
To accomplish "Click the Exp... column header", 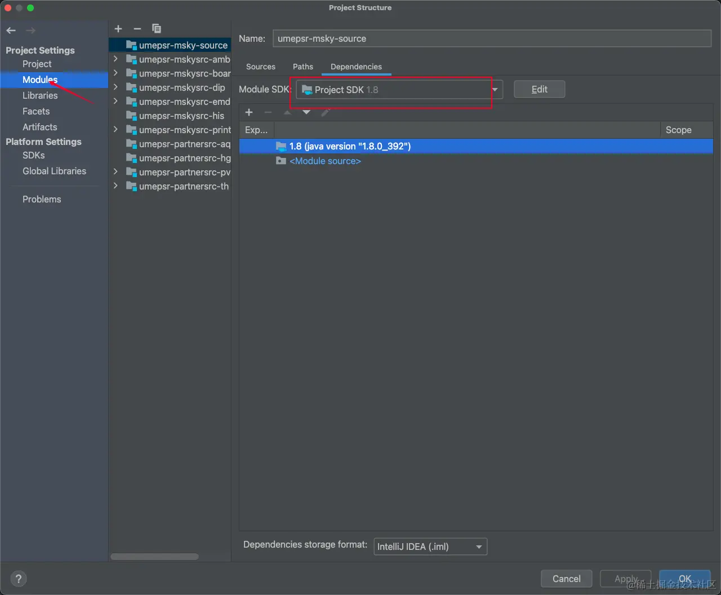I will click(x=257, y=130).
